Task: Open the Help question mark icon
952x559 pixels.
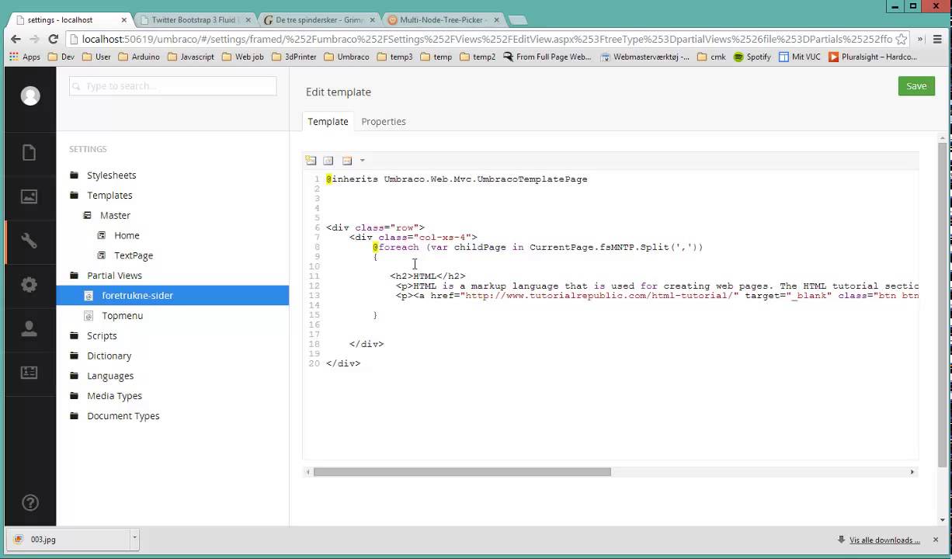Action: 30,502
